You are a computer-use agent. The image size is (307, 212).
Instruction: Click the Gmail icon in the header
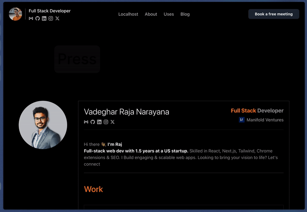pos(31,18)
